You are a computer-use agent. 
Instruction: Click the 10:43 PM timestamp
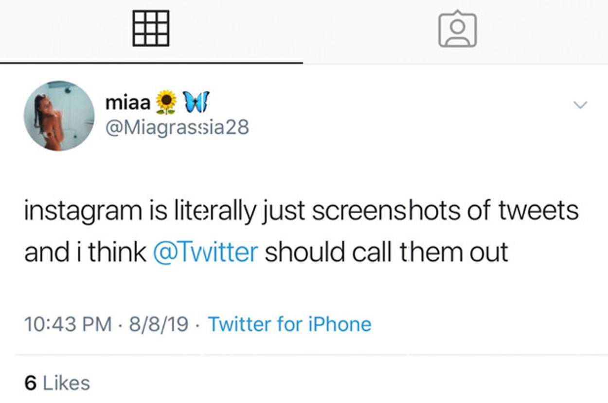pyautogui.click(x=68, y=324)
